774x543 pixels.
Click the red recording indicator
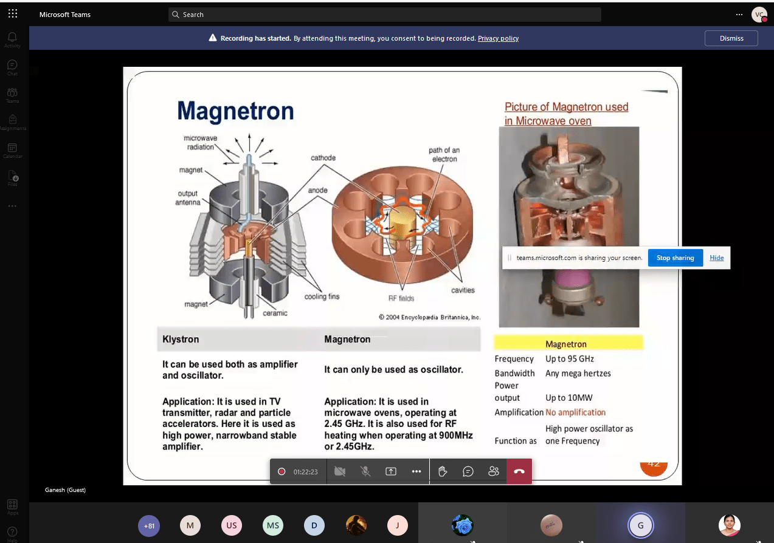pyautogui.click(x=282, y=471)
